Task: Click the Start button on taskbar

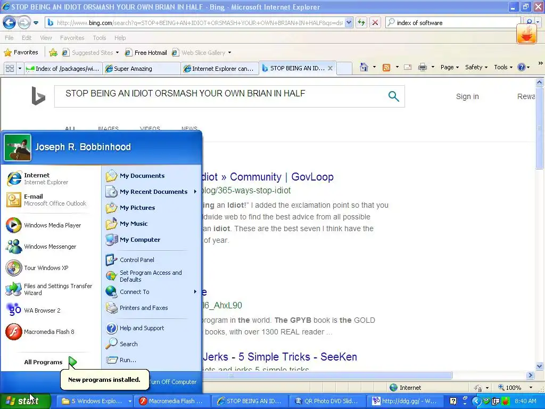Action: click(x=25, y=401)
